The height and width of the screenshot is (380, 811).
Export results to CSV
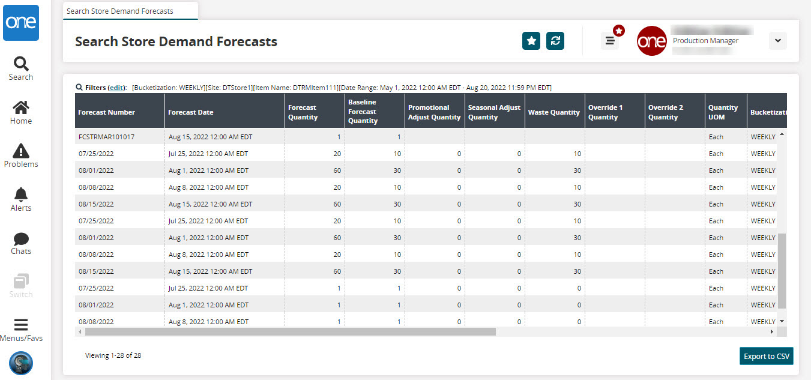(766, 356)
